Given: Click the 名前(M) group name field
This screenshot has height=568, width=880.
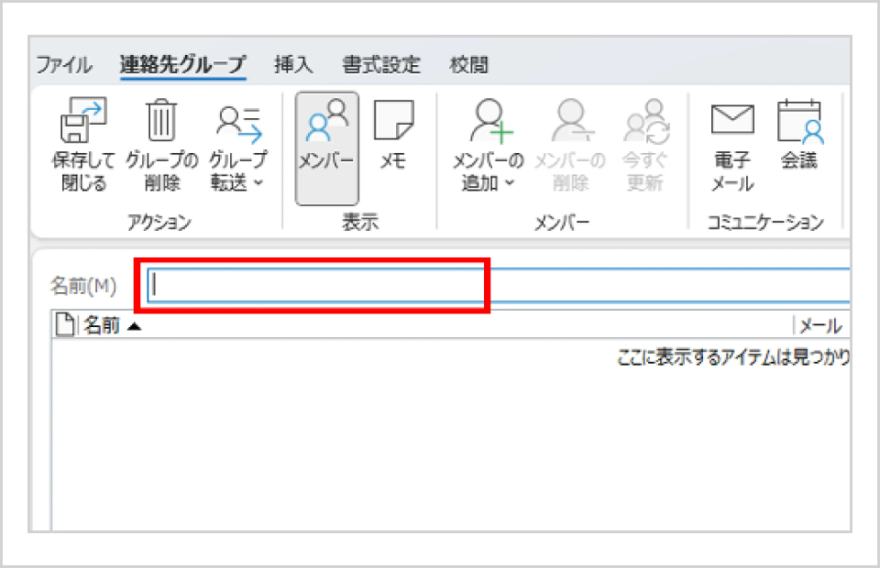Looking at the screenshot, I should [499, 286].
